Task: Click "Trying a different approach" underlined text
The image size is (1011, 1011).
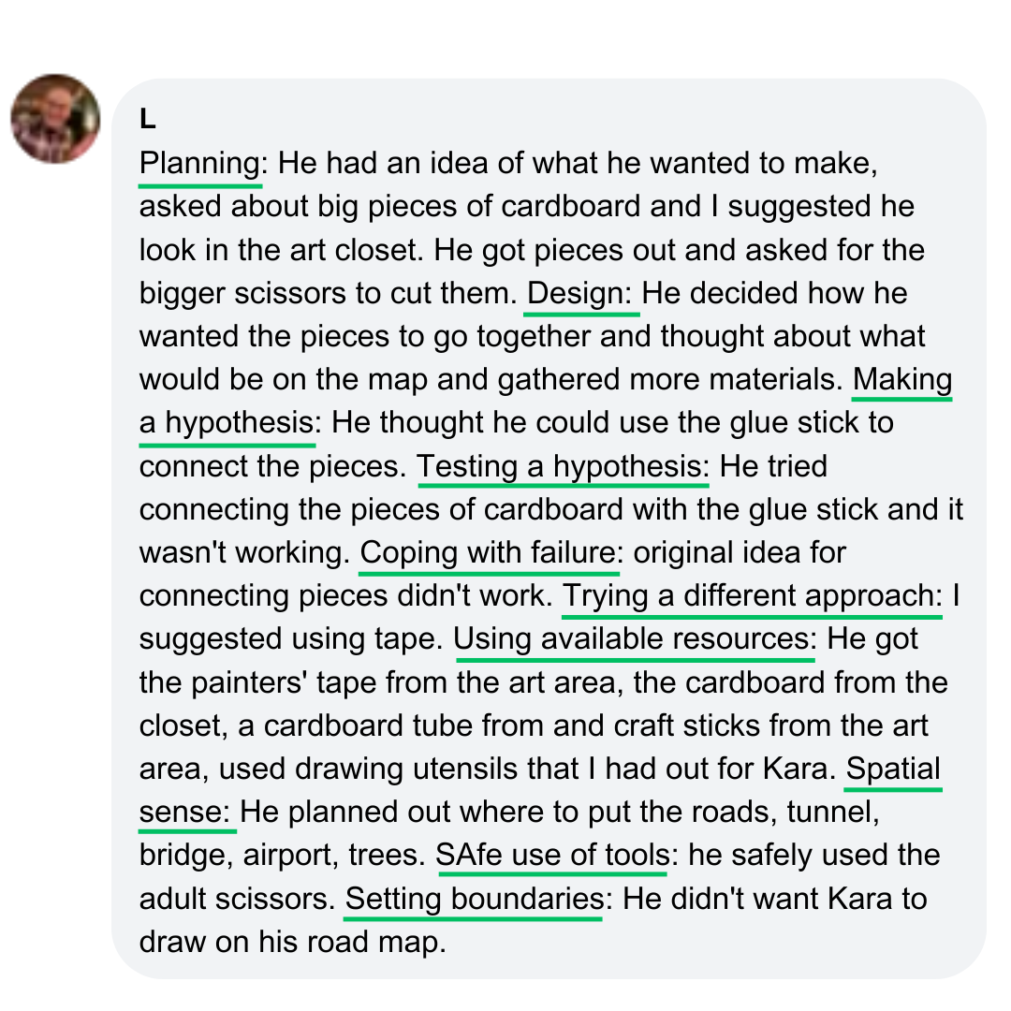Action: pyautogui.click(x=751, y=596)
